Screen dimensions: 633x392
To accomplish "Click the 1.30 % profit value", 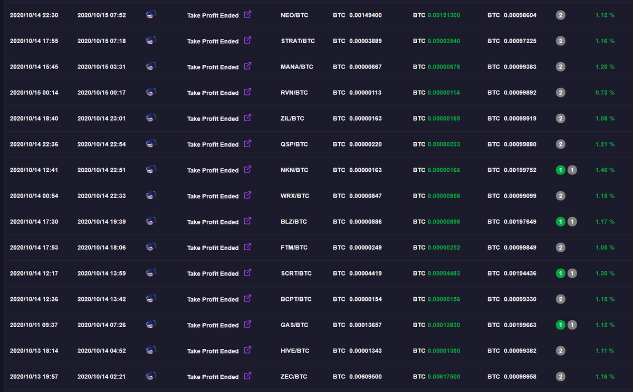I will point(605,273).
